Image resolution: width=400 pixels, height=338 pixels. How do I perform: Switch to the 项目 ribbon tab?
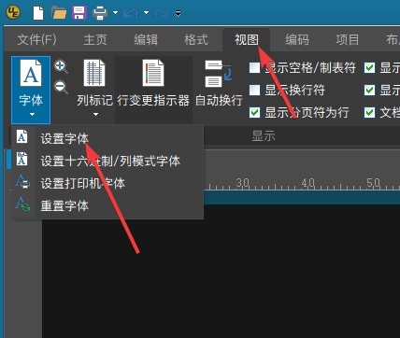347,39
